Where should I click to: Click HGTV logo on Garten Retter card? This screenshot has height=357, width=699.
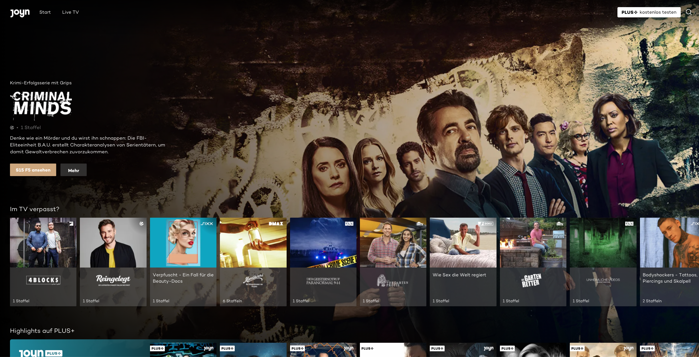(x=560, y=224)
